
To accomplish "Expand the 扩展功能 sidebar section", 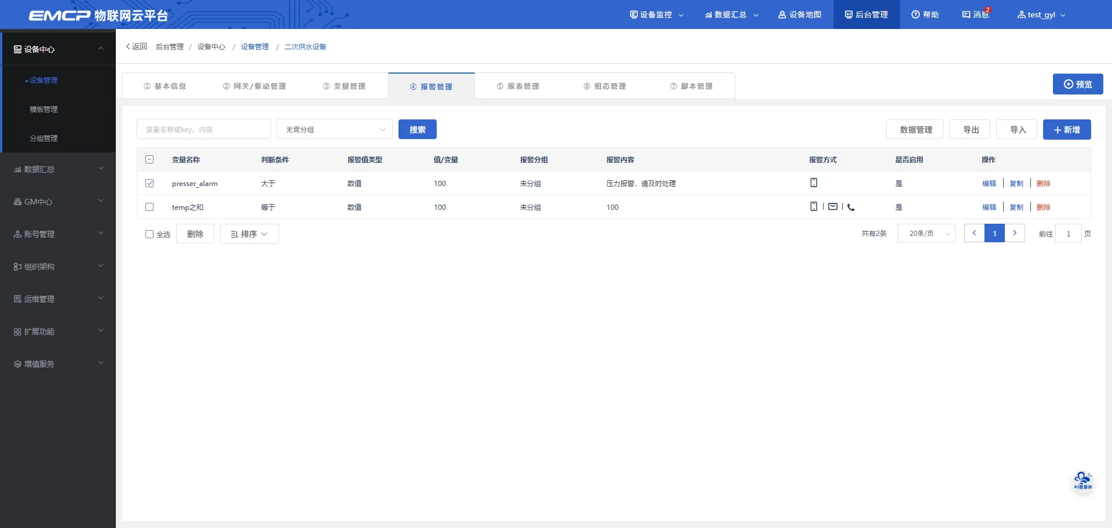I will point(58,332).
